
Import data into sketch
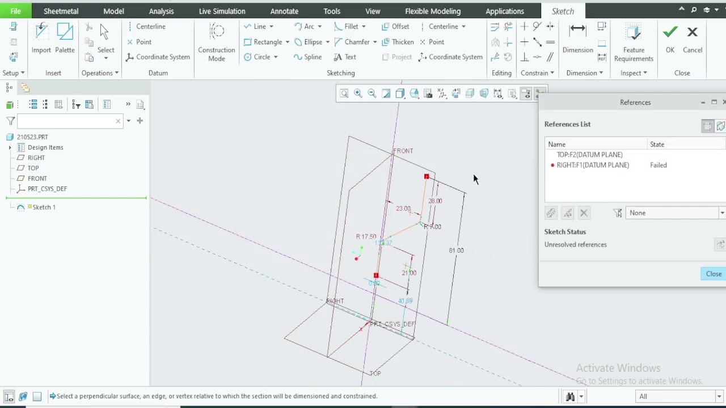pyautogui.click(x=41, y=39)
